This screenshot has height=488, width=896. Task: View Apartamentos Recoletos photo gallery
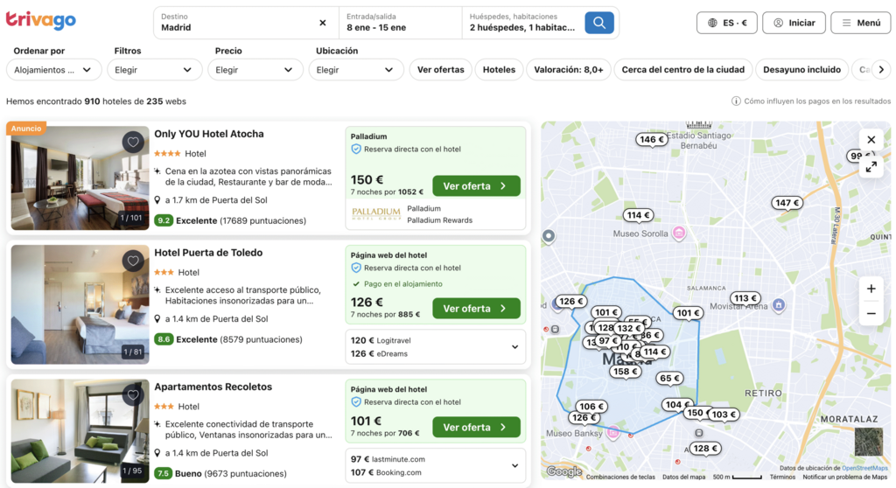click(x=80, y=431)
